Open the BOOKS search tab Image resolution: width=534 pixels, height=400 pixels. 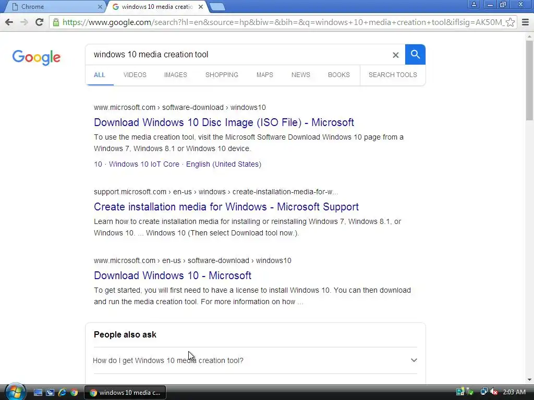point(339,75)
